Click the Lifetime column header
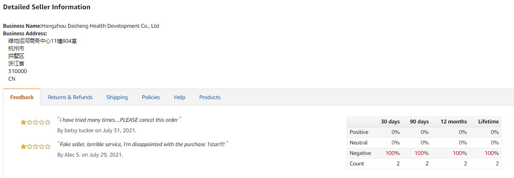The image size is (514, 178). coord(488,122)
